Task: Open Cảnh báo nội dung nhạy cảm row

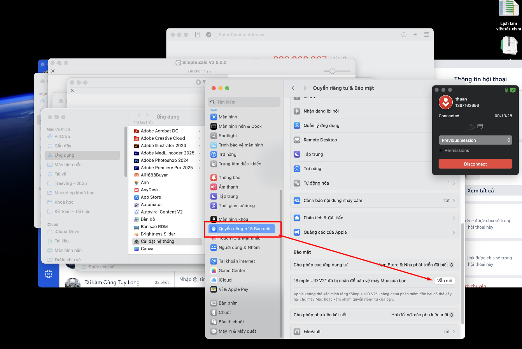Action: 374,201
